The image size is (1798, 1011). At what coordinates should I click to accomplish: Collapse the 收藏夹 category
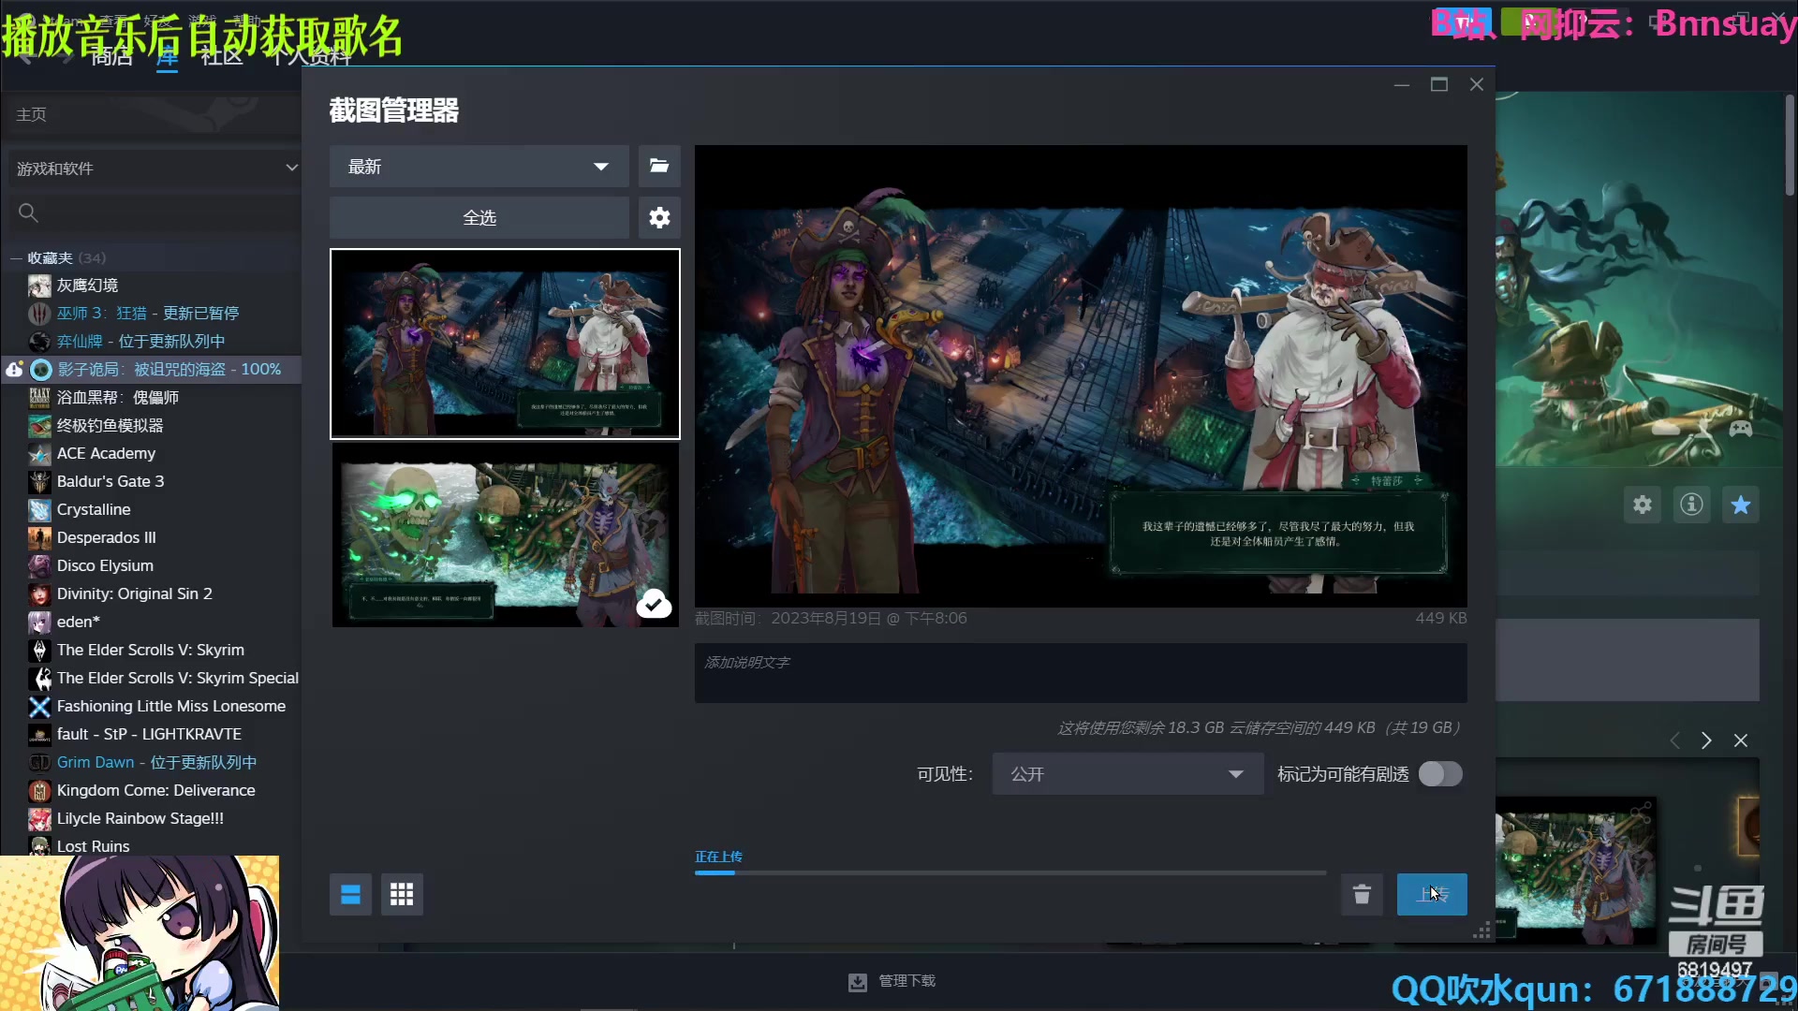pyautogui.click(x=15, y=257)
